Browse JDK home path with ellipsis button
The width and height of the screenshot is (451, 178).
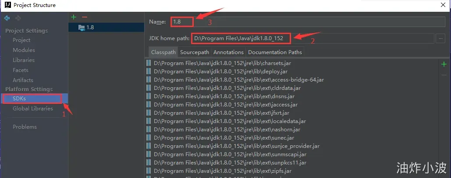point(440,38)
